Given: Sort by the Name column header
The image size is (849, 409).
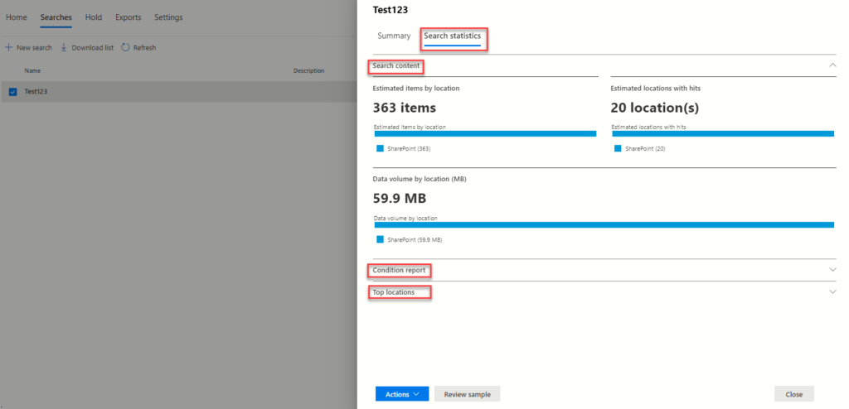Looking at the screenshot, I should [32, 71].
